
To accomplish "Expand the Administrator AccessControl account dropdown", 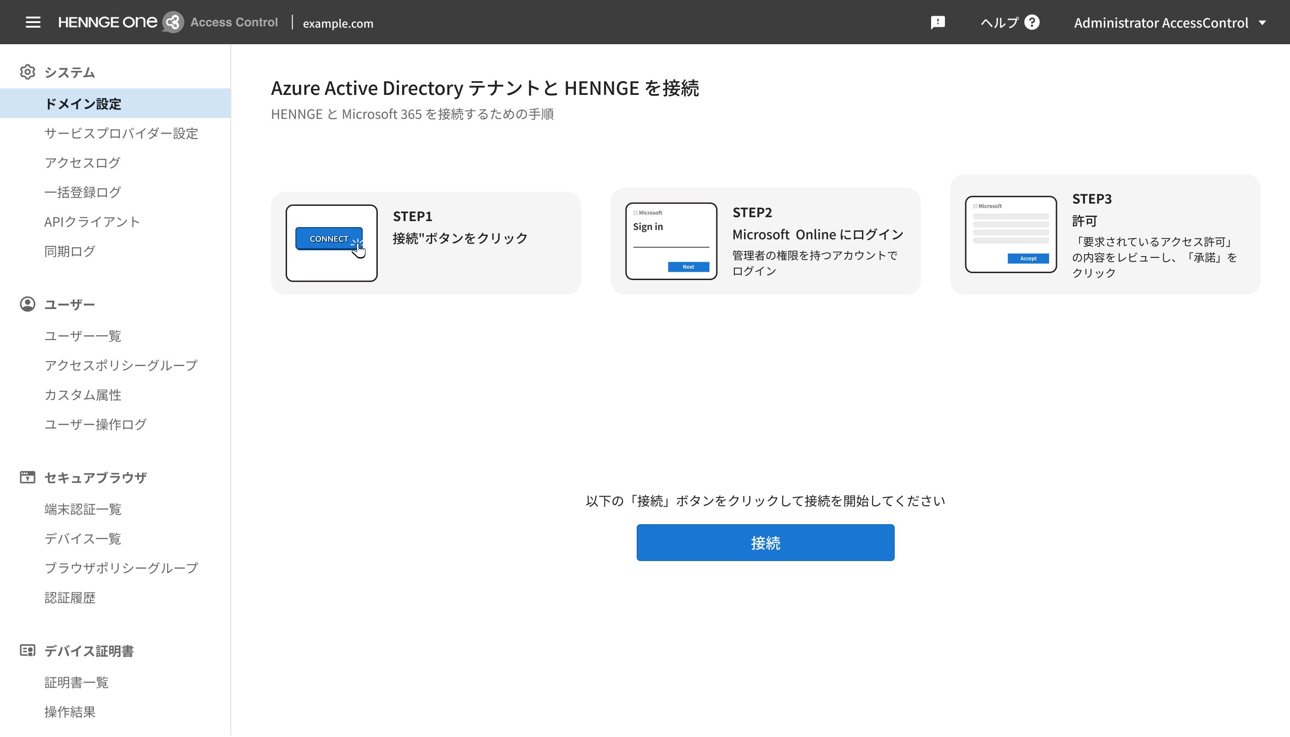I will tap(1170, 22).
